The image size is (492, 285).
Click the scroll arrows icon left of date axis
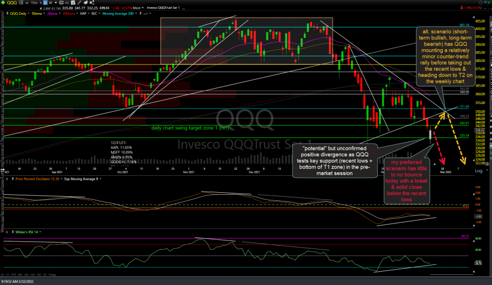[2, 171]
